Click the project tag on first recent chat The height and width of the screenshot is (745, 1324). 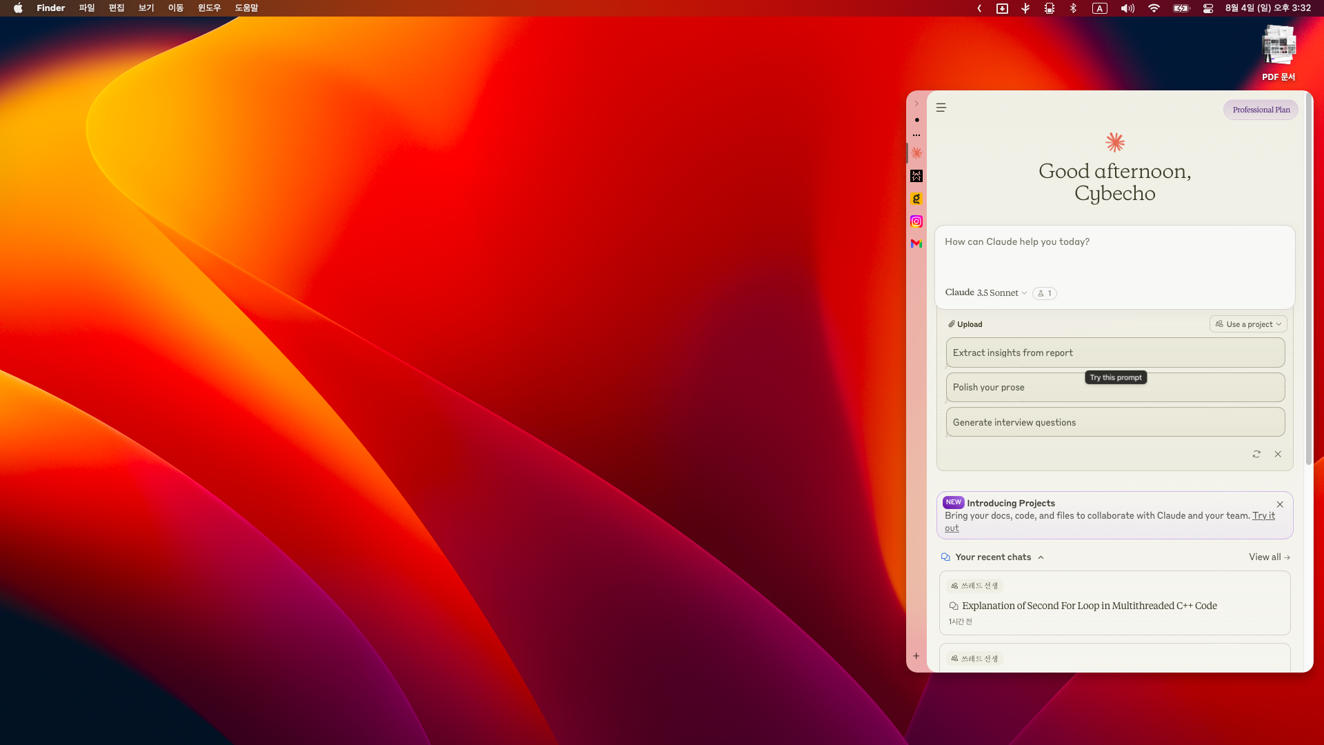[x=974, y=586]
